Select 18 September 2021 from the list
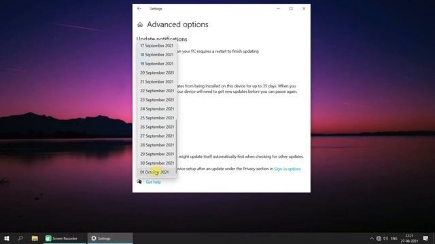The width and height of the screenshot is (435, 244). [157, 54]
